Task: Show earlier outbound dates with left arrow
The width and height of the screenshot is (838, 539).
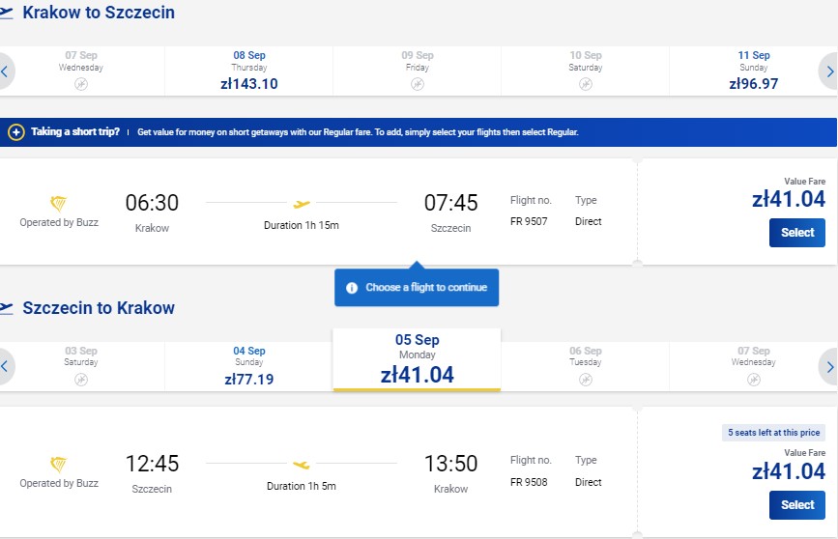Action: (x=5, y=71)
